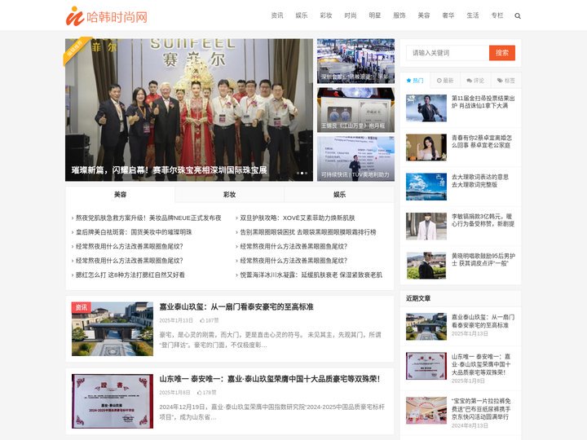The width and height of the screenshot is (587, 440).
Task: Open sidebar thumbnail dated 2024年8月13日
Action: [426, 411]
